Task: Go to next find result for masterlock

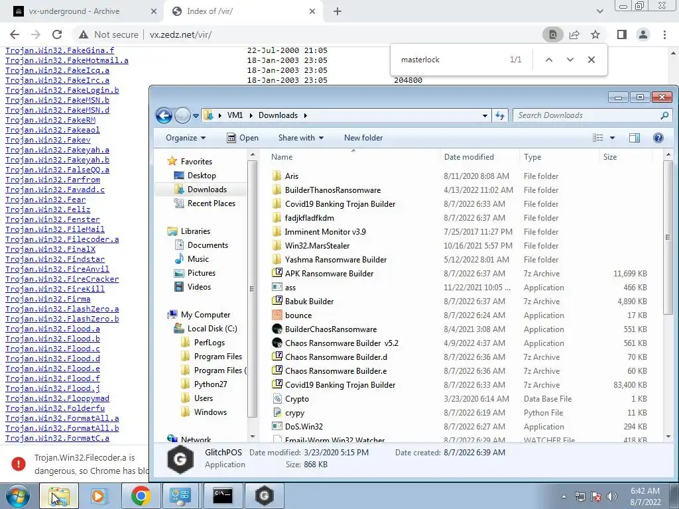Action: click(570, 60)
